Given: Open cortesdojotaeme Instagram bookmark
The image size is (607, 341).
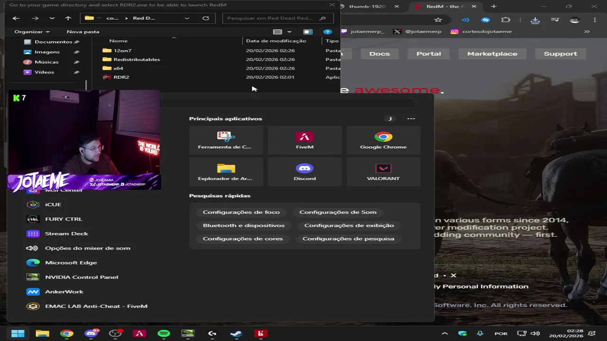Looking at the screenshot, I should 481,32.
